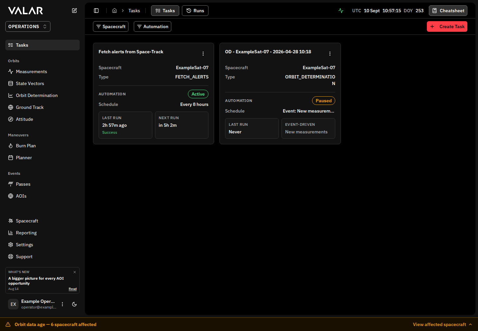This screenshot has width=478, height=331.
Task: Open Support page
Action: click(42, 257)
